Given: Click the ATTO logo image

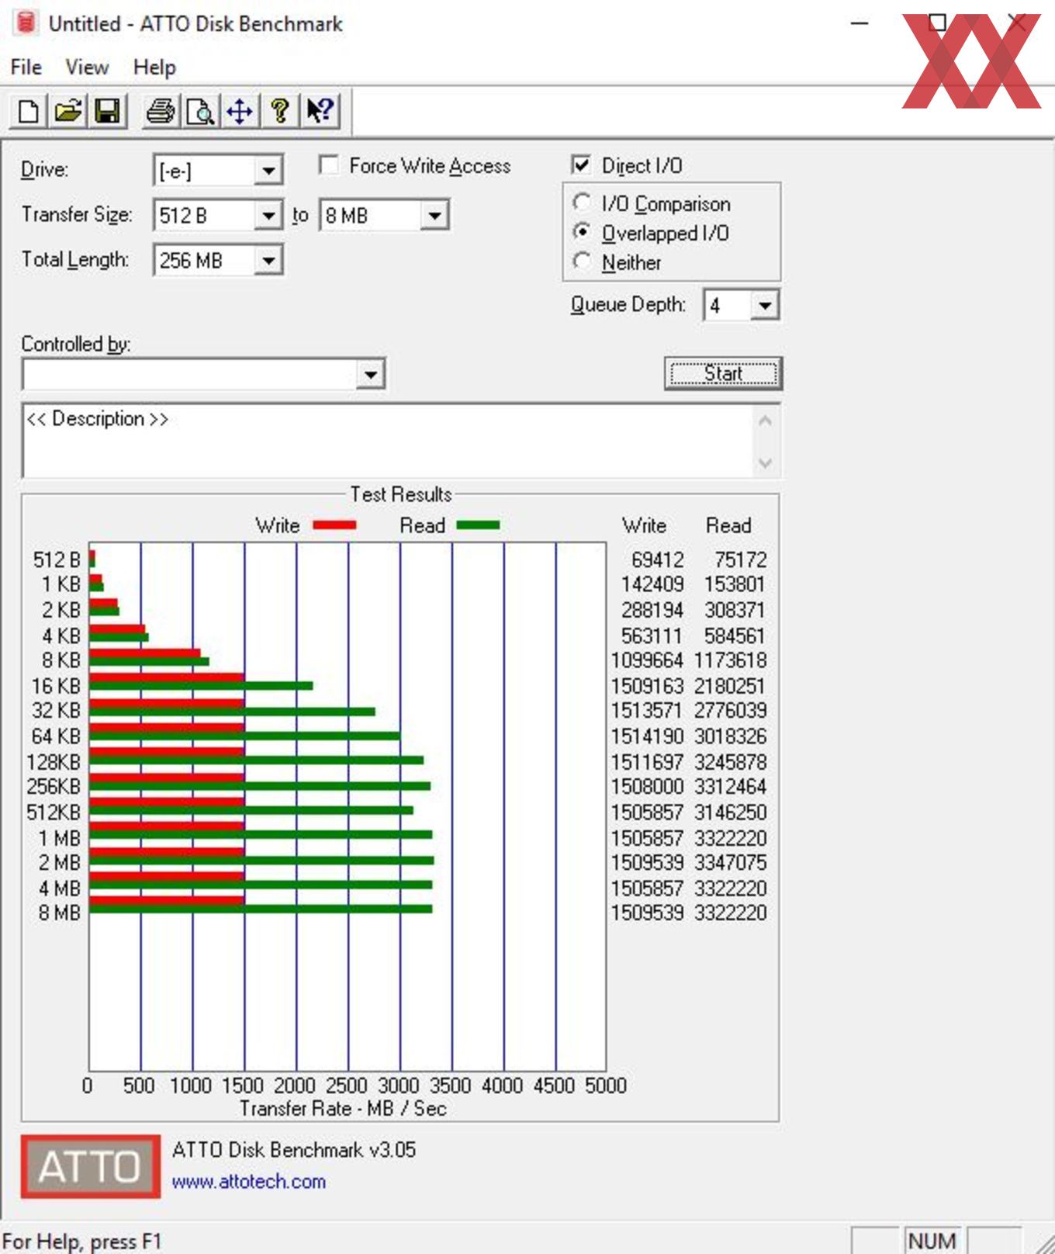Looking at the screenshot, I should pyautogui.click(x=91, y=1166).
